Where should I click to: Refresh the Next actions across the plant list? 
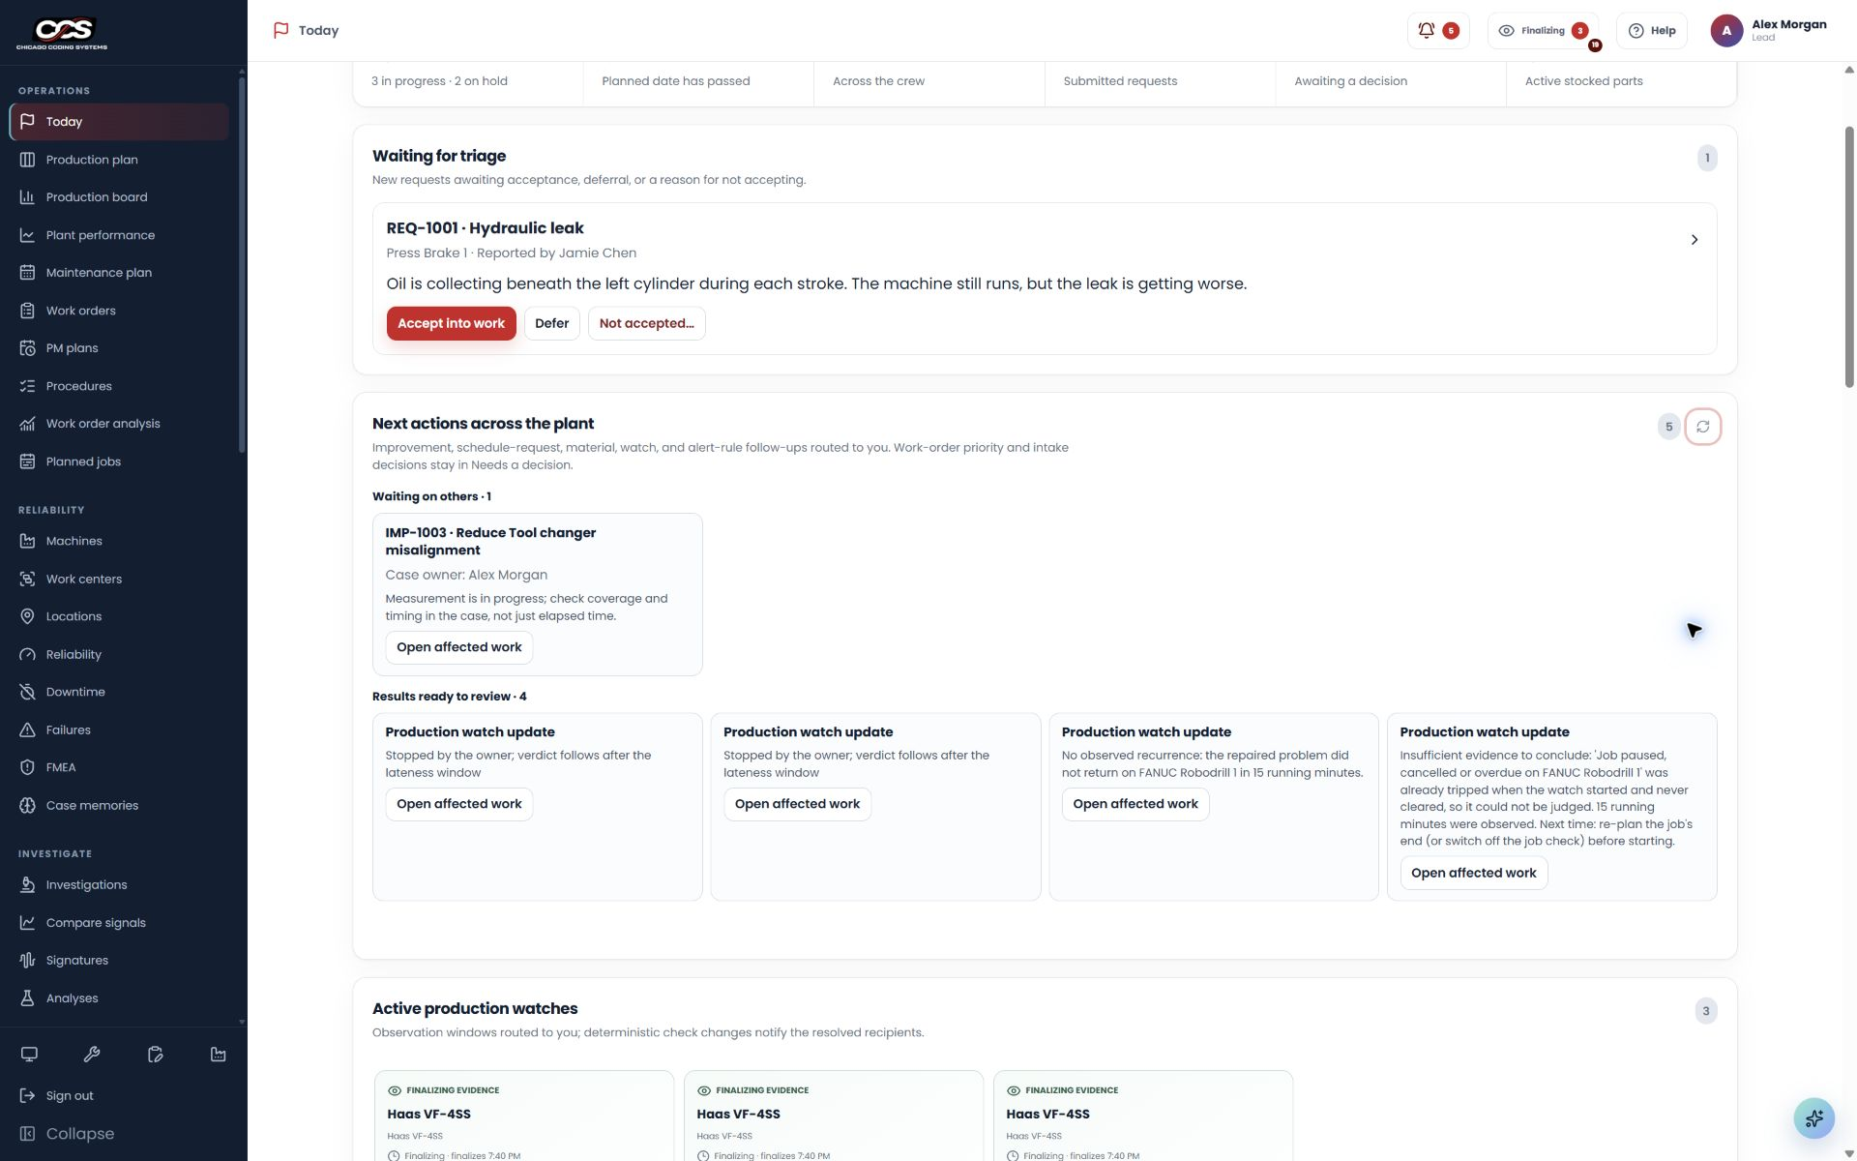point(1702,427)
